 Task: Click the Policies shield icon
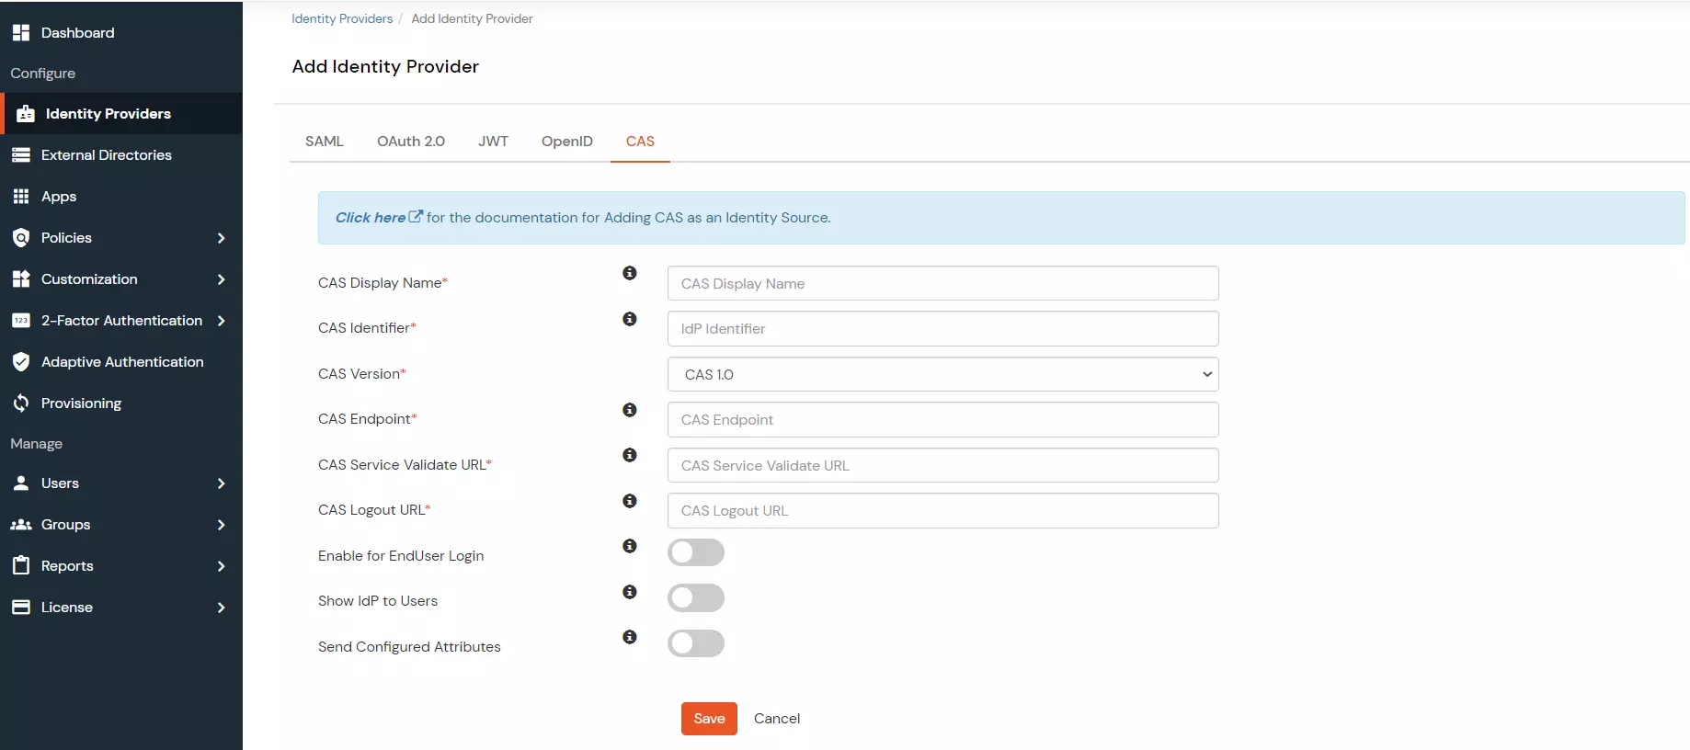[x=21, y=238]
